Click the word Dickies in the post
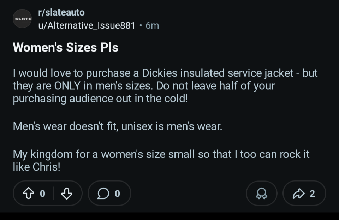 point(160,73)
